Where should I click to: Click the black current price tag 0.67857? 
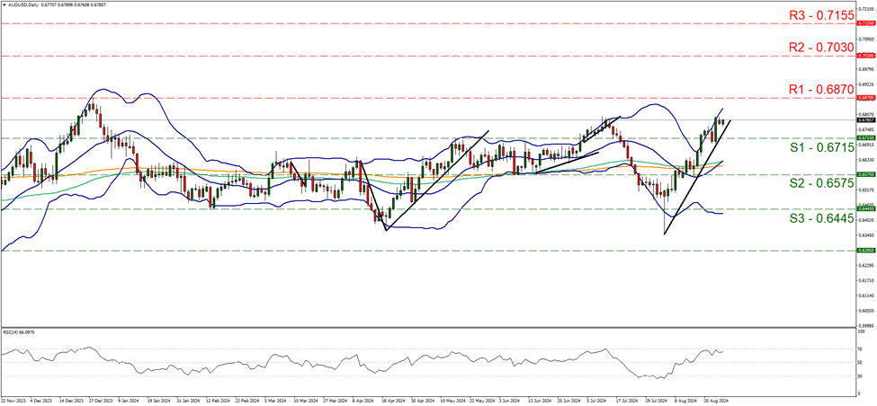click(x=867, y=119)
